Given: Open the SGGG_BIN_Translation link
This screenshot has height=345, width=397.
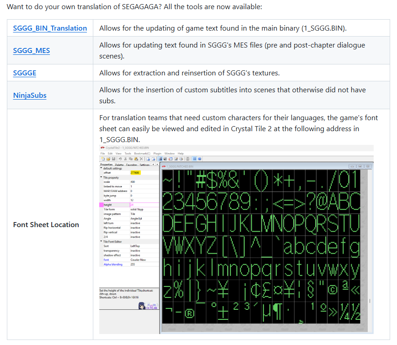Looking at the screenshot, I should click(x=50, y=28).
